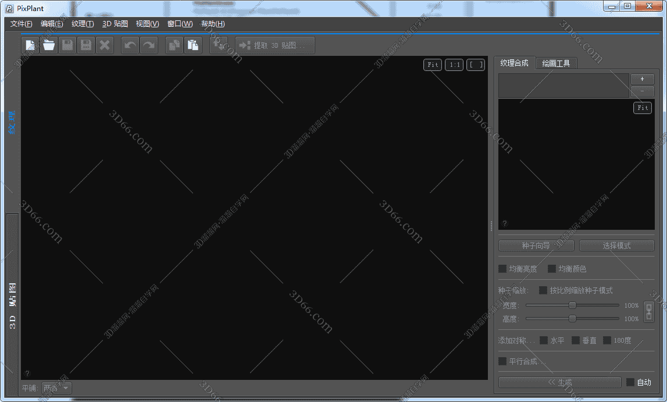Viewport: 667px width, 402px height.
Task: Switch to the 绘画工具 tab
Action: coord(556,63)
